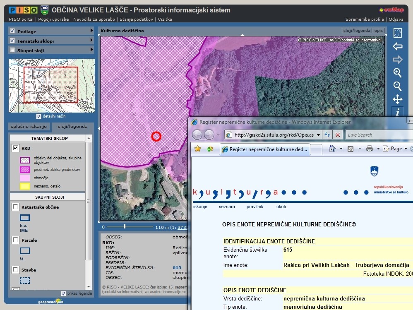Switch to the splošno iskanje tab
This screenshot has height=310, width=413.
(x=29, y=127)
